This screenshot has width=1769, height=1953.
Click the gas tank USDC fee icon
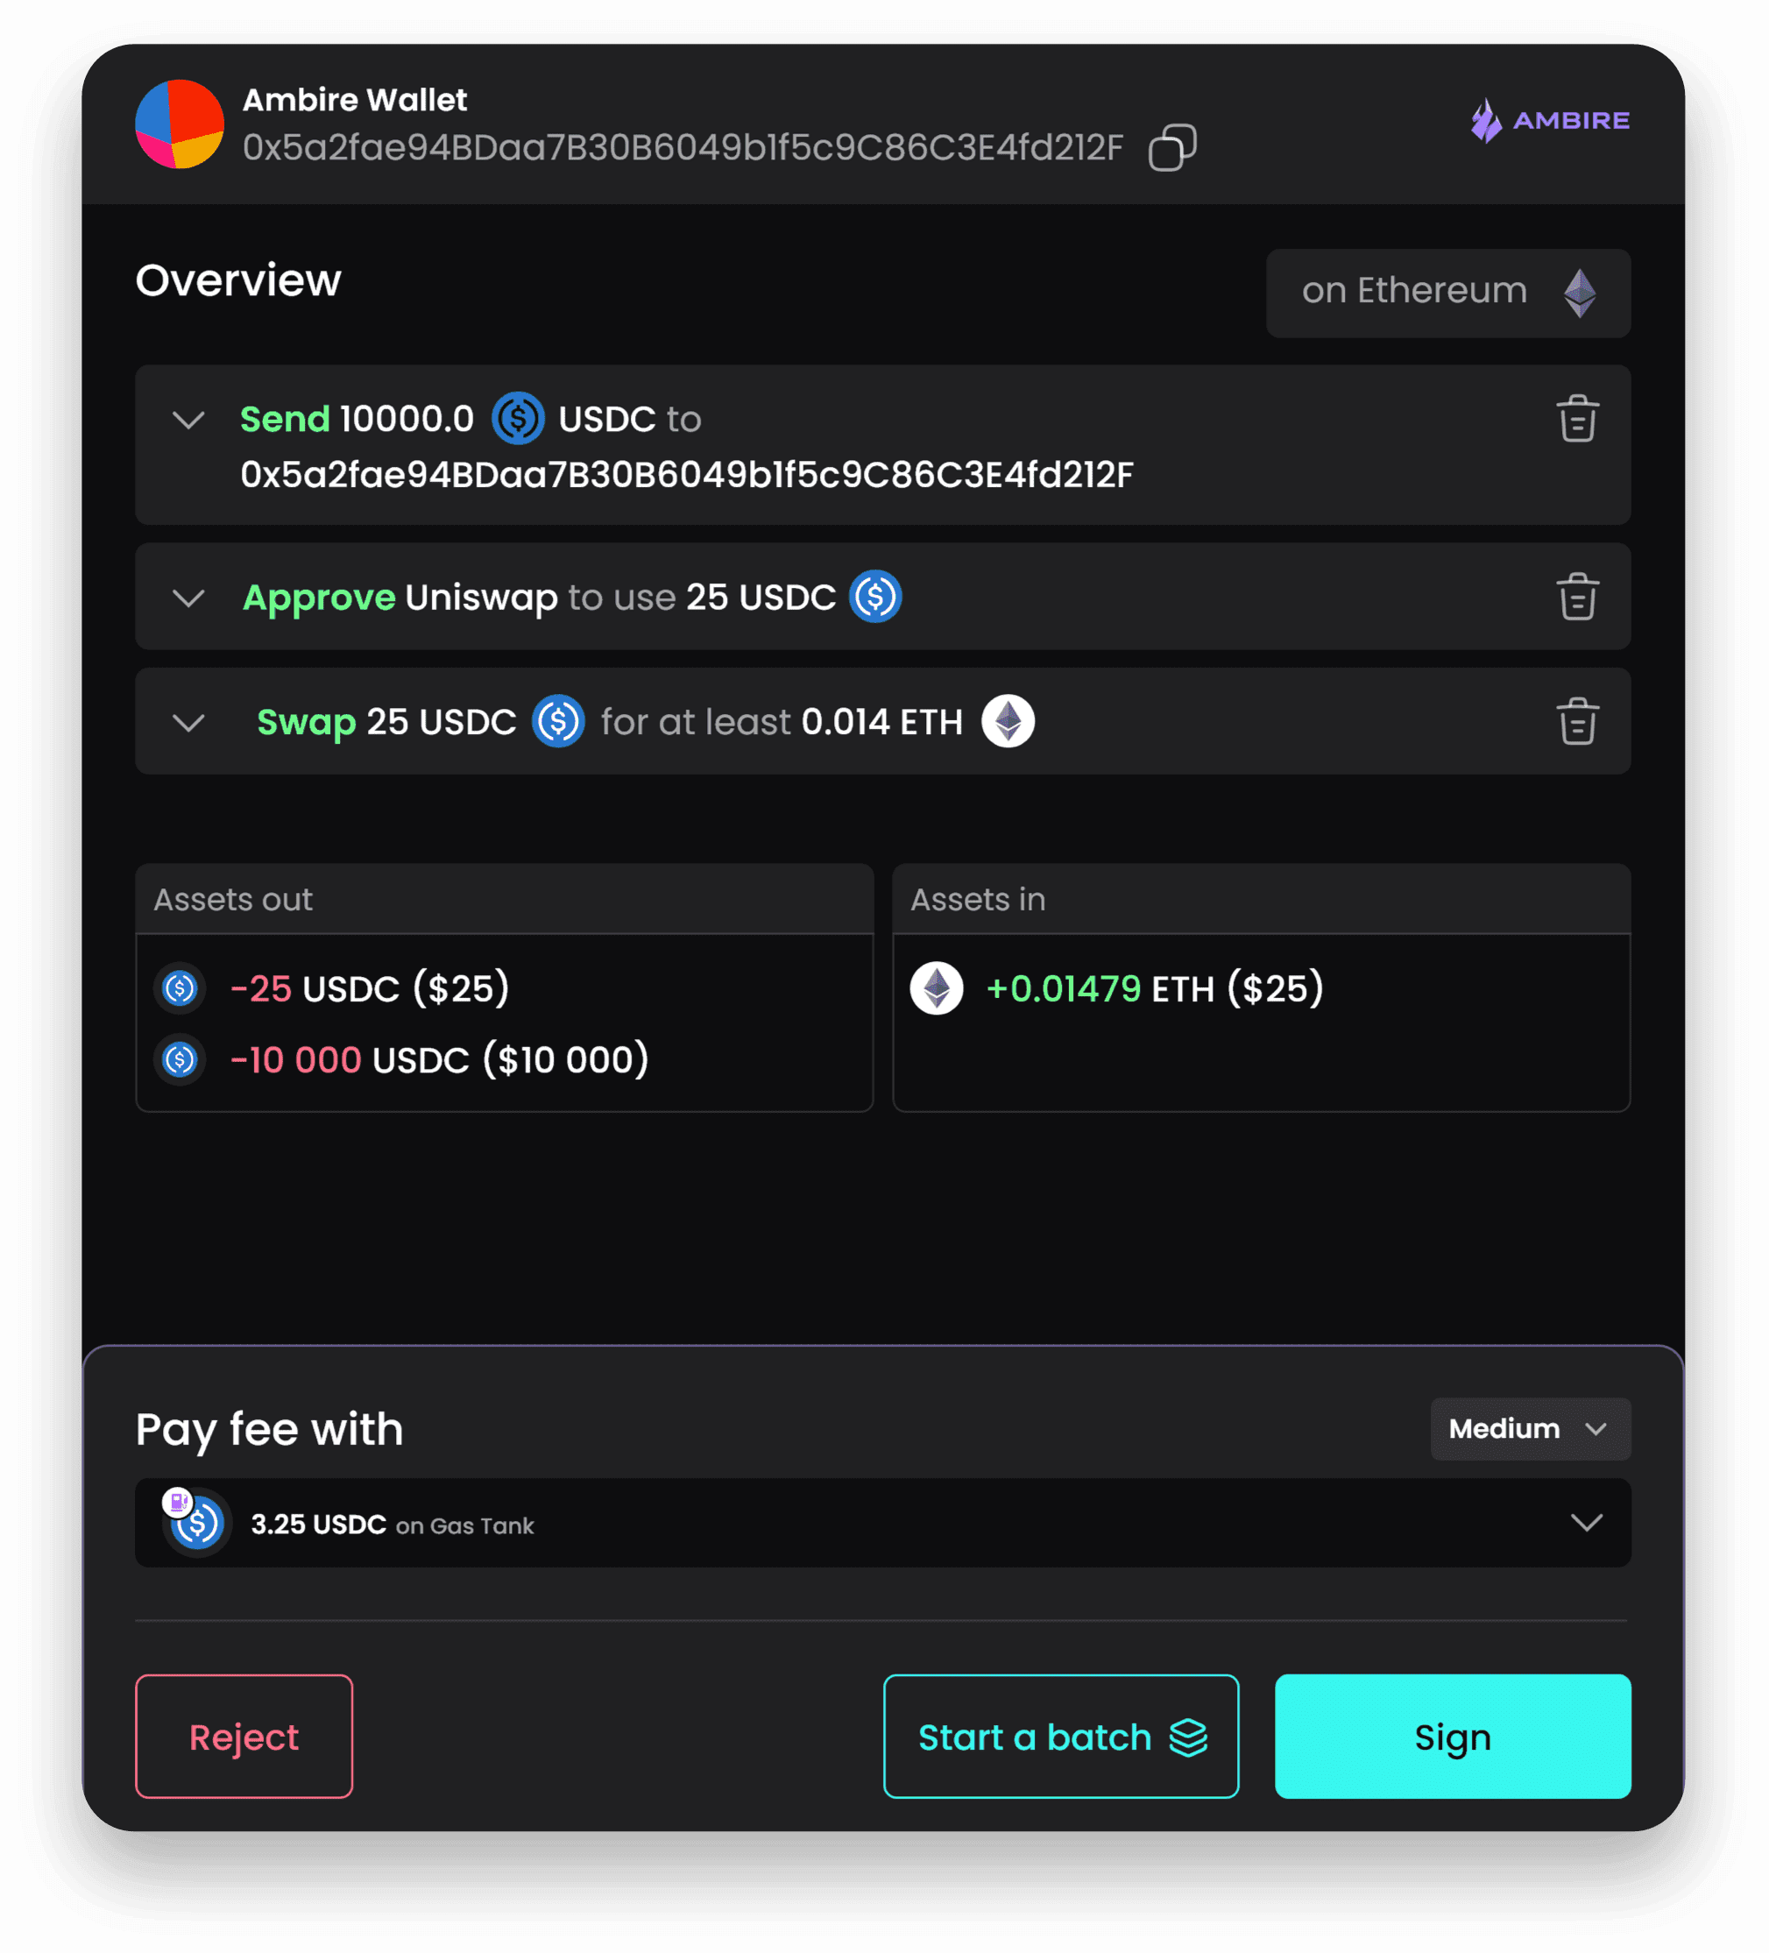tap(196, 1522)
